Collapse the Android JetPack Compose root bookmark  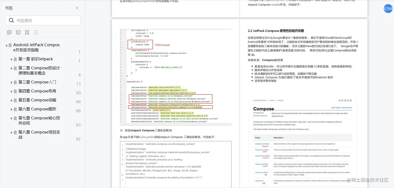[x=6, y=46]
